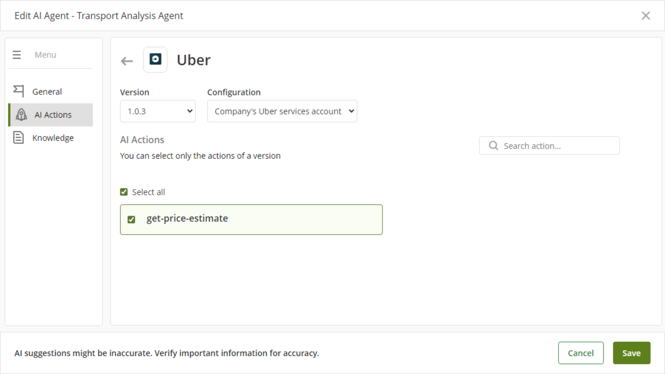Viewport: 665px width, 374px height.
Task: Click the hamburger menu icon
Action: (17, 55)
